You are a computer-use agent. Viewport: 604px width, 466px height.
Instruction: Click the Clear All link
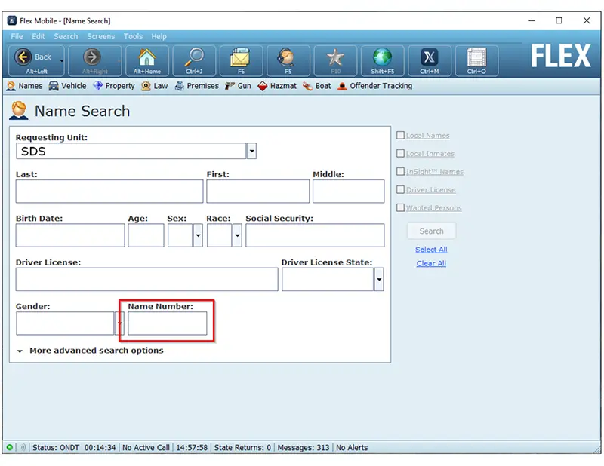431,263
